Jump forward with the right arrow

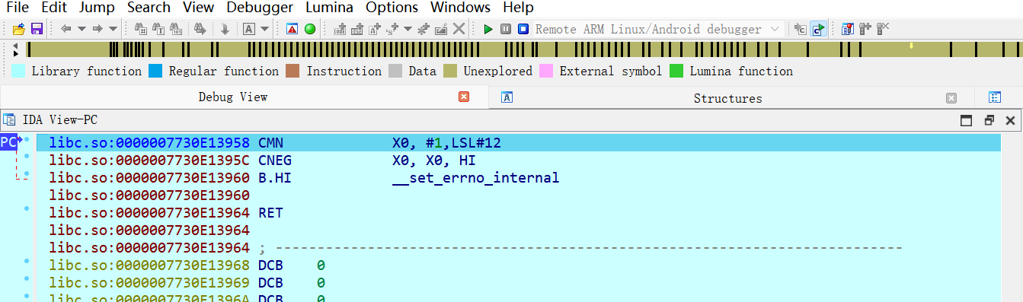98,29
